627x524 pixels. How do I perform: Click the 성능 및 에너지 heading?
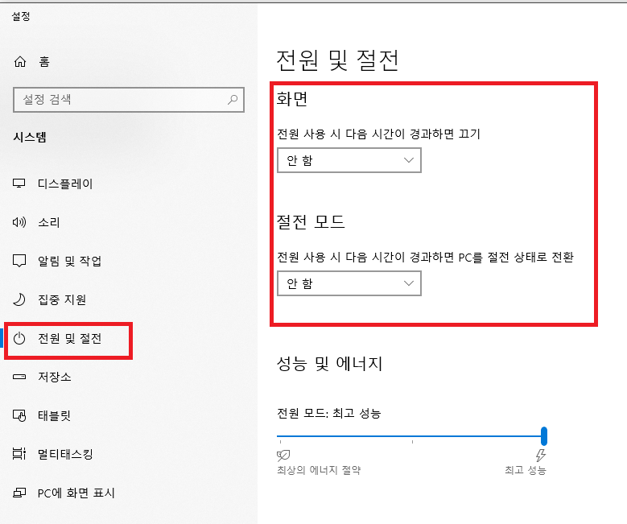point(329,364)
